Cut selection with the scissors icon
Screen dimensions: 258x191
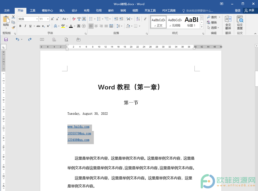pyautogui.click(x=13, y=17)
